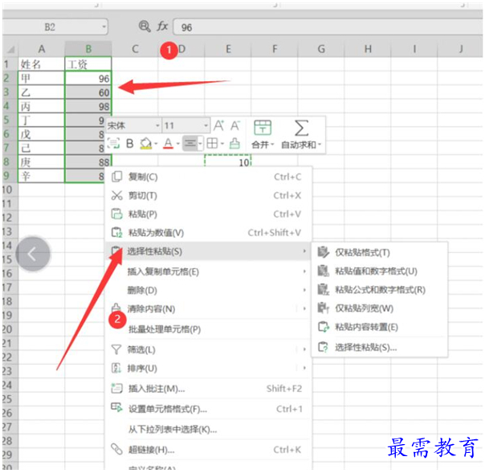Click the Cut scissors icon

(x=117, y=195)
